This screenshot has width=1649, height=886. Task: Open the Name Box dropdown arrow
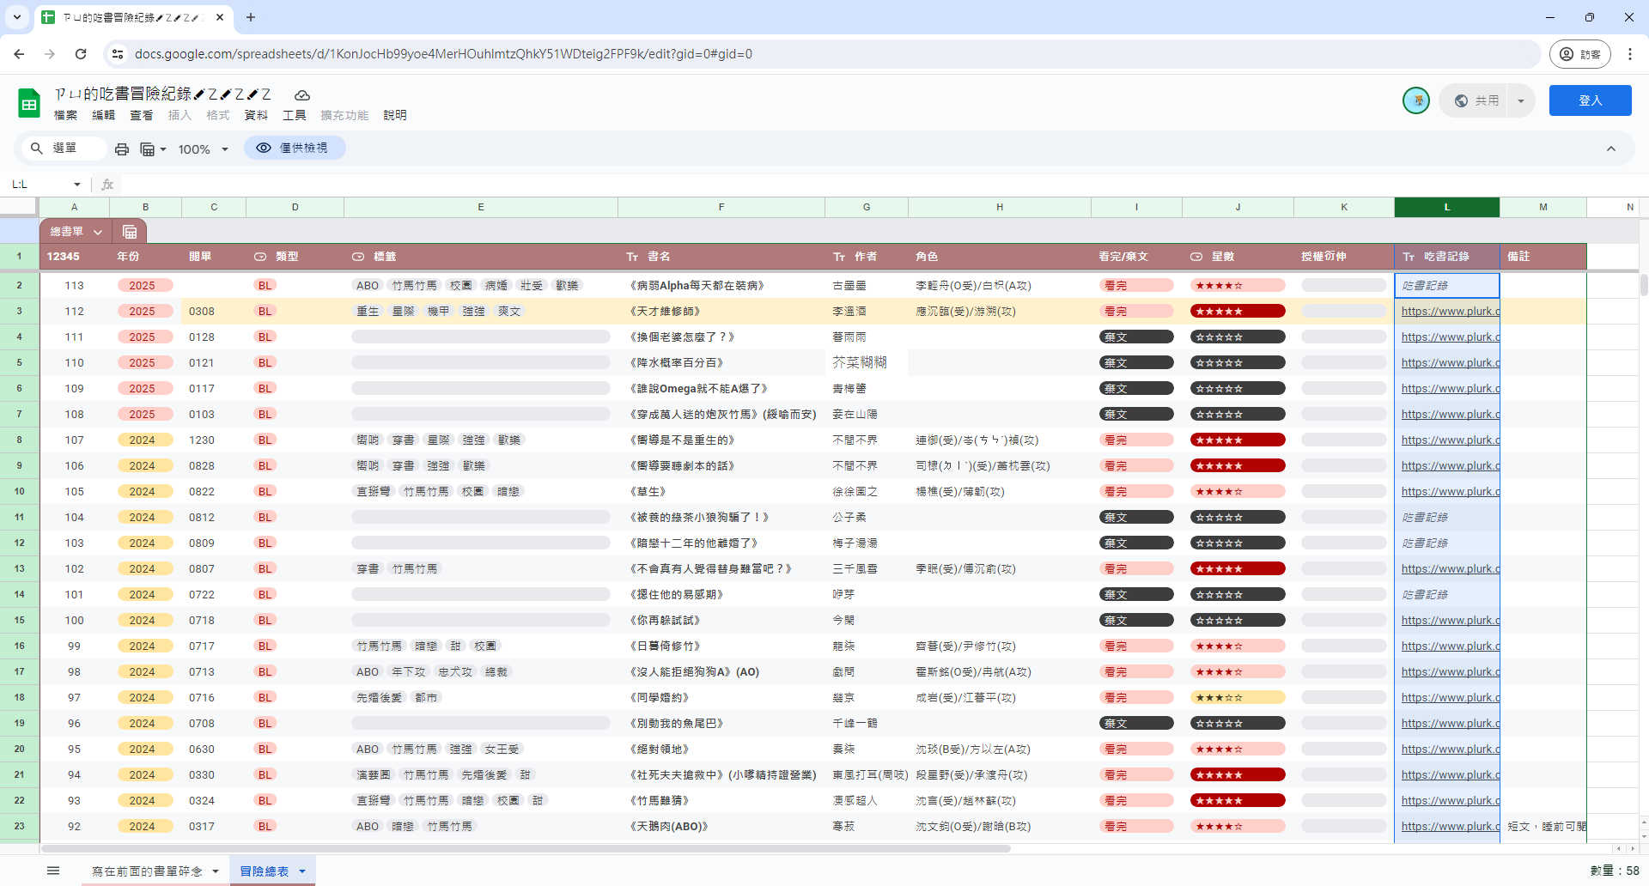pyautogui.click(x=77, y=185)
